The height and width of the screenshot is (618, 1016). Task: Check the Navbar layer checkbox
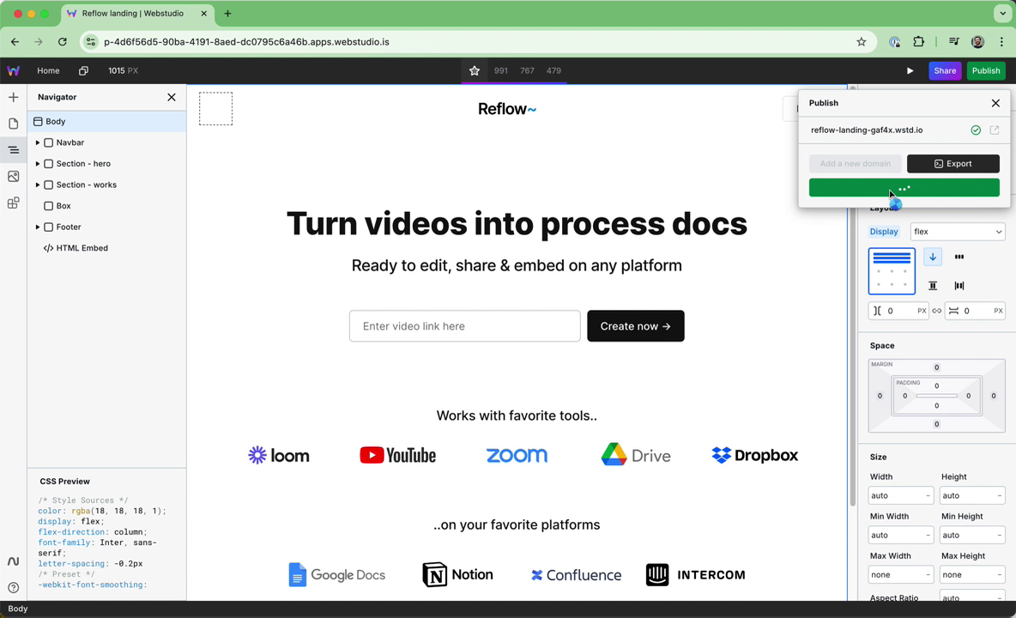[49, 142]
